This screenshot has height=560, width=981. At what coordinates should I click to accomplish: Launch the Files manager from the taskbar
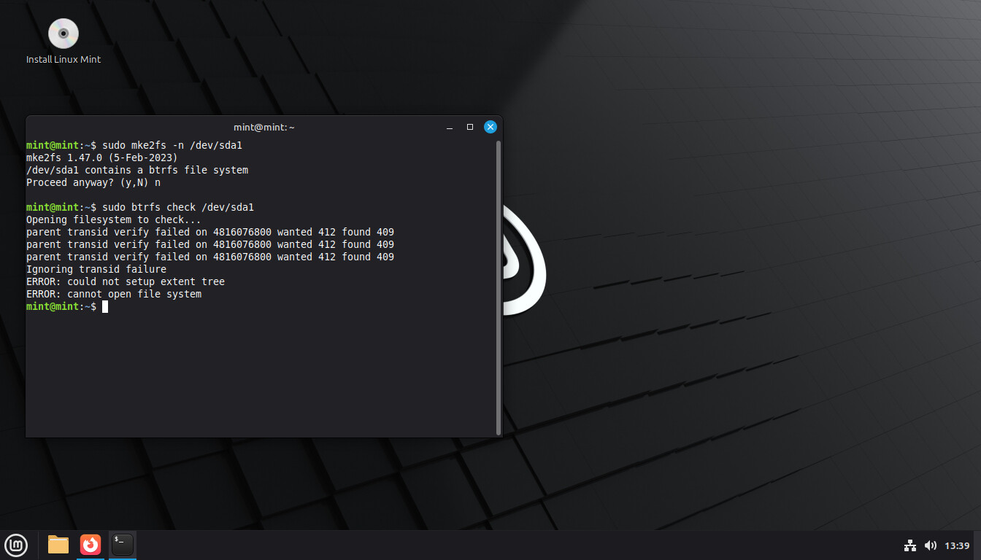(58, 545)
